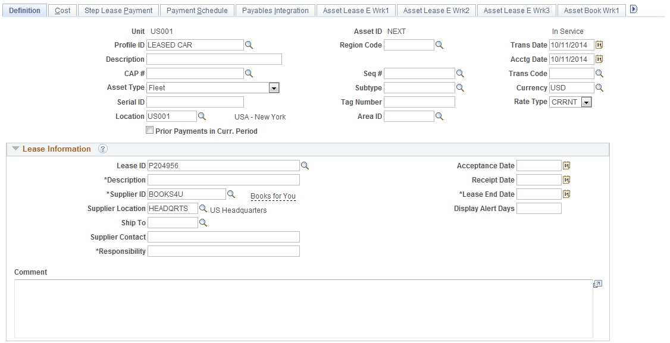Collapse the Lease Information section

tap(15, 149)
